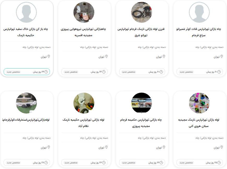Click the location pin on the چاه بازکنی حکمیمه فرجام card
Image resolution: width=227 pixels, height=169 pixels.
coord(164,147)
